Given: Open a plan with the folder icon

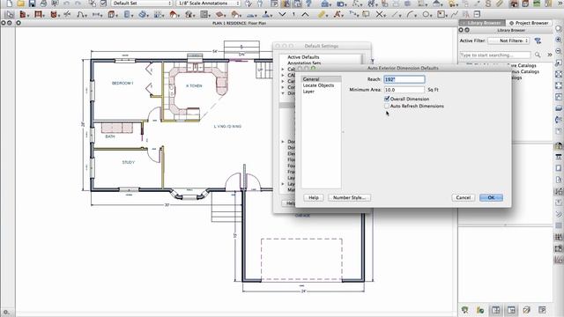Looking at the screenshot, I should pos(20,4).
